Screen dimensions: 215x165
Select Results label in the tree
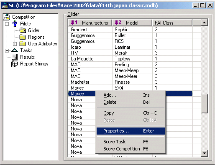tap(28, 57)
